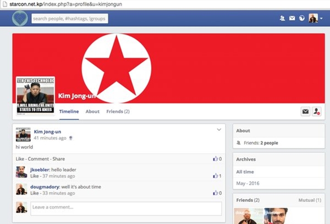
Task: Open dougmadory's profile from comment
Action: tap(45, 187)
